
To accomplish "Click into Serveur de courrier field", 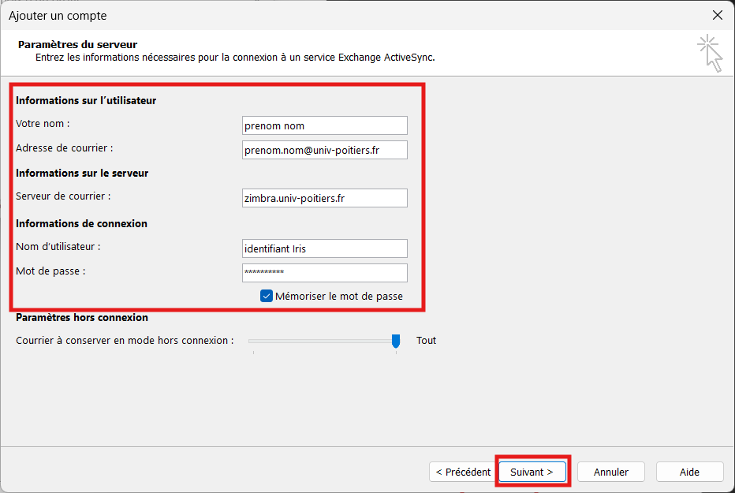I will click(324, 198).
